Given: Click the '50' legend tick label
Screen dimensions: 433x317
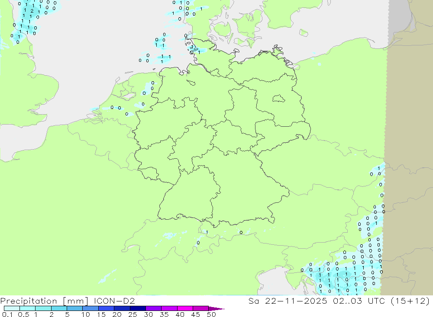Looking at the screenshot, I should (212, 314).
